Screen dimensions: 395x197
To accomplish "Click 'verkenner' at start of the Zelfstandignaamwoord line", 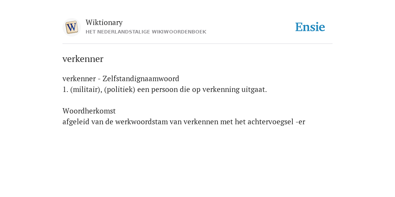I will (79, 78).
